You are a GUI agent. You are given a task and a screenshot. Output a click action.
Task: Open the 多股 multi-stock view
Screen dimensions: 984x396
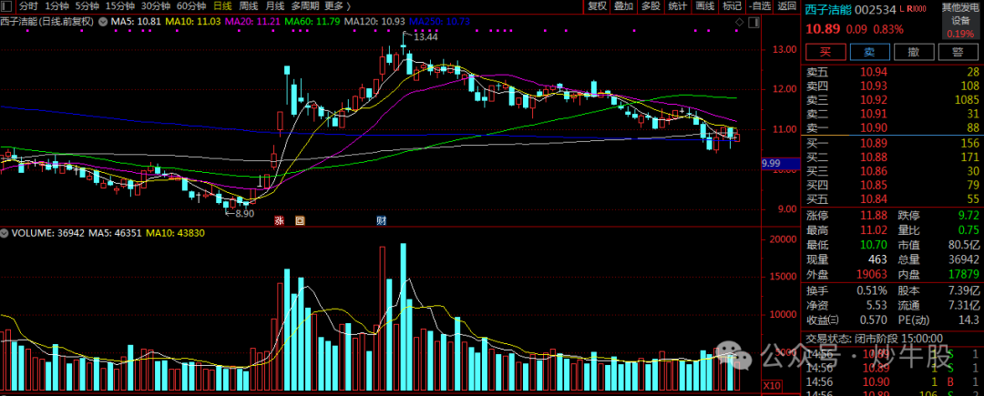pos(651,6)
